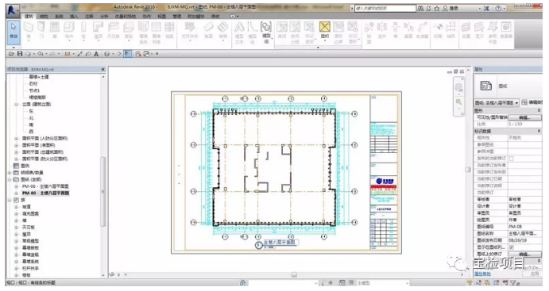Toggle thin lines in quick access toolbar

(127, 54)
